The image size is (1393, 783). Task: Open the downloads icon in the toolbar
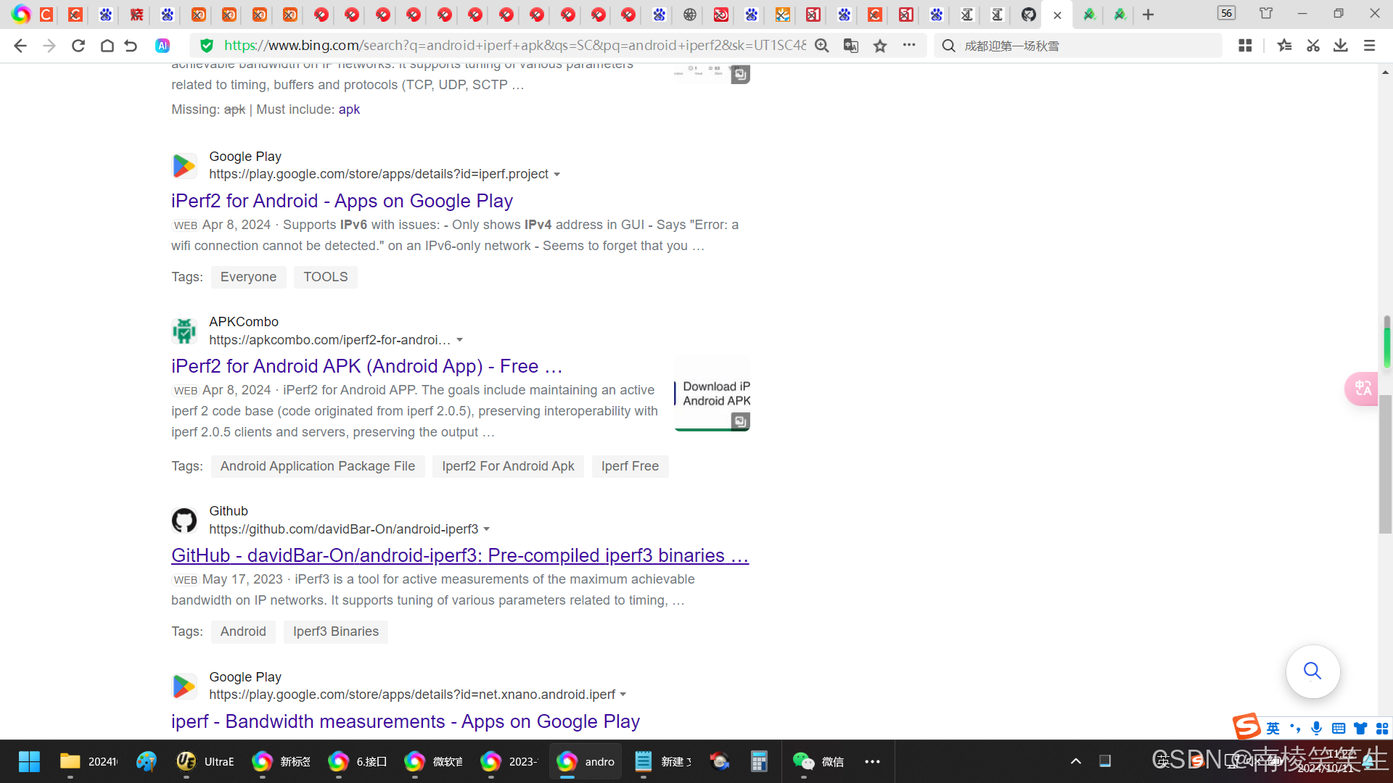coord(1340,46)
